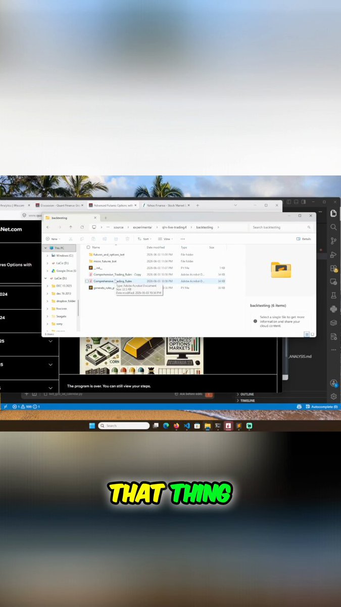Open VS Code Search icon in activity bar
This screenshot has width=341, height=607.
[x=333, y=227]
